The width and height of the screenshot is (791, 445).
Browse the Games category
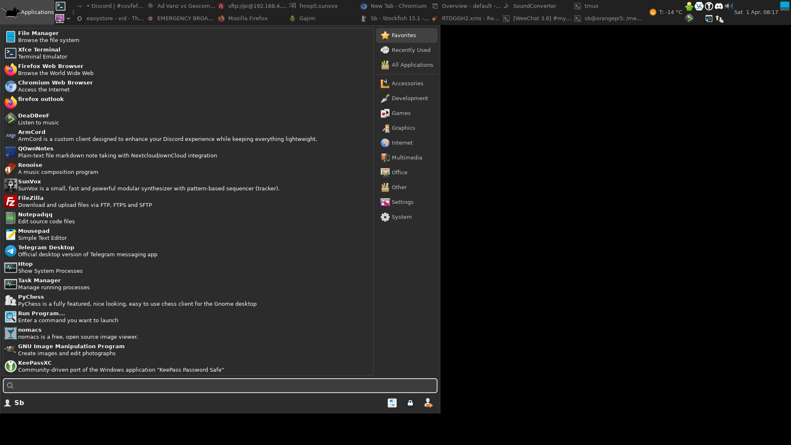pos(407,113)
